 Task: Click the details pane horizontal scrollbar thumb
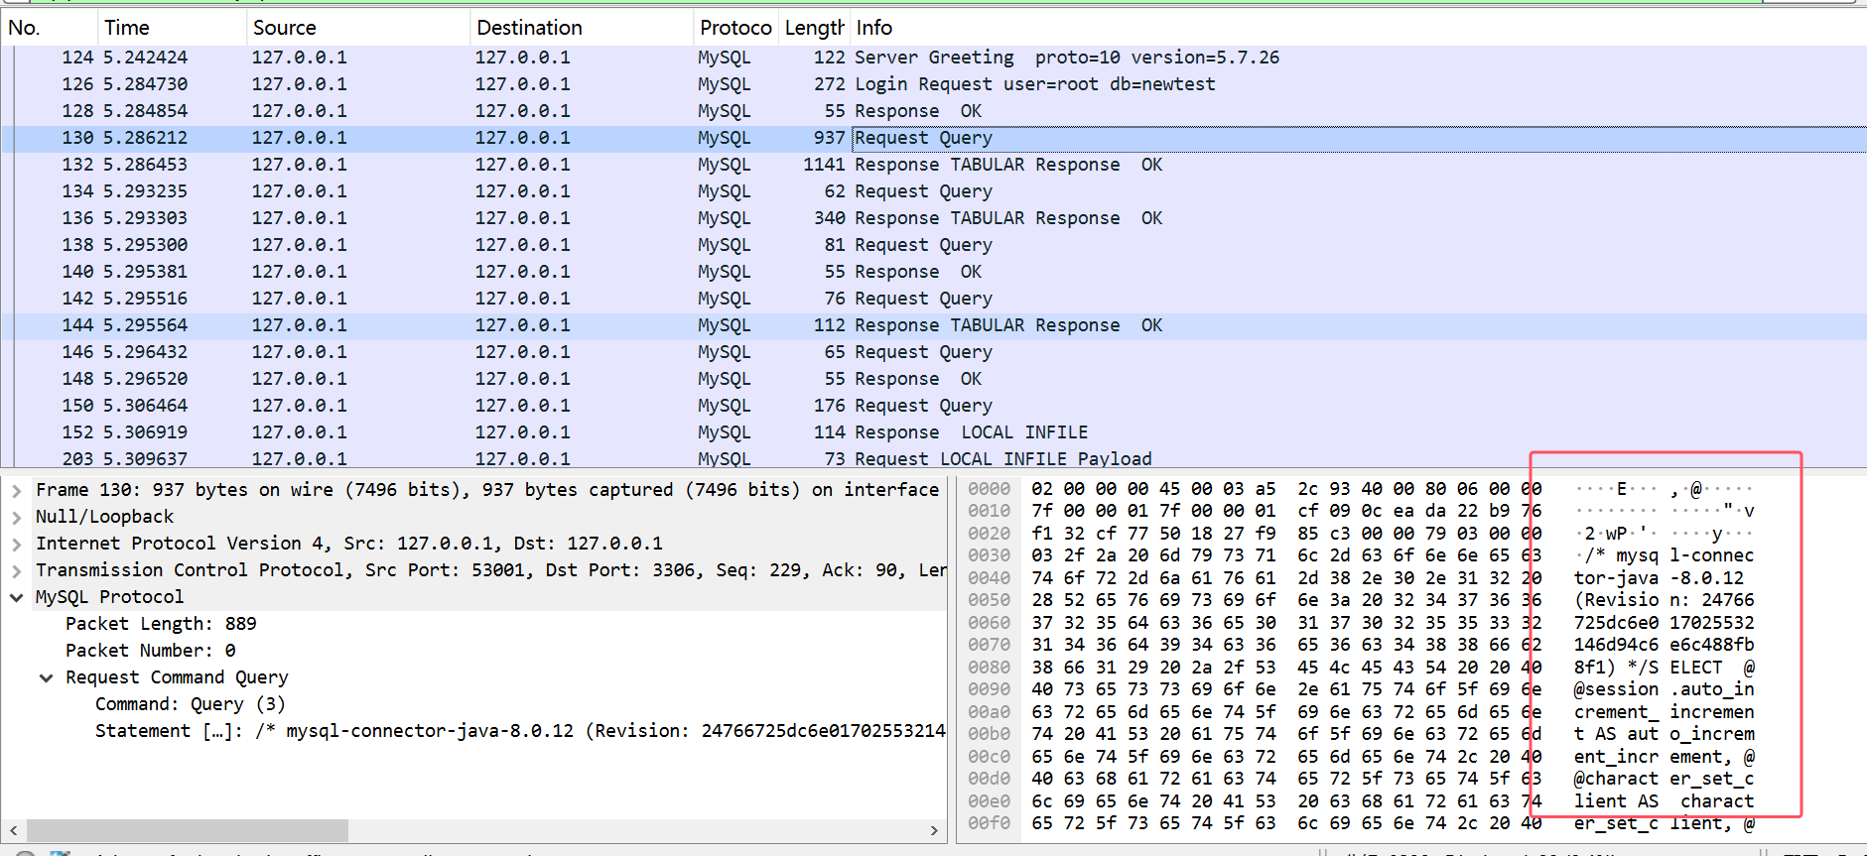tap(188, 830)
